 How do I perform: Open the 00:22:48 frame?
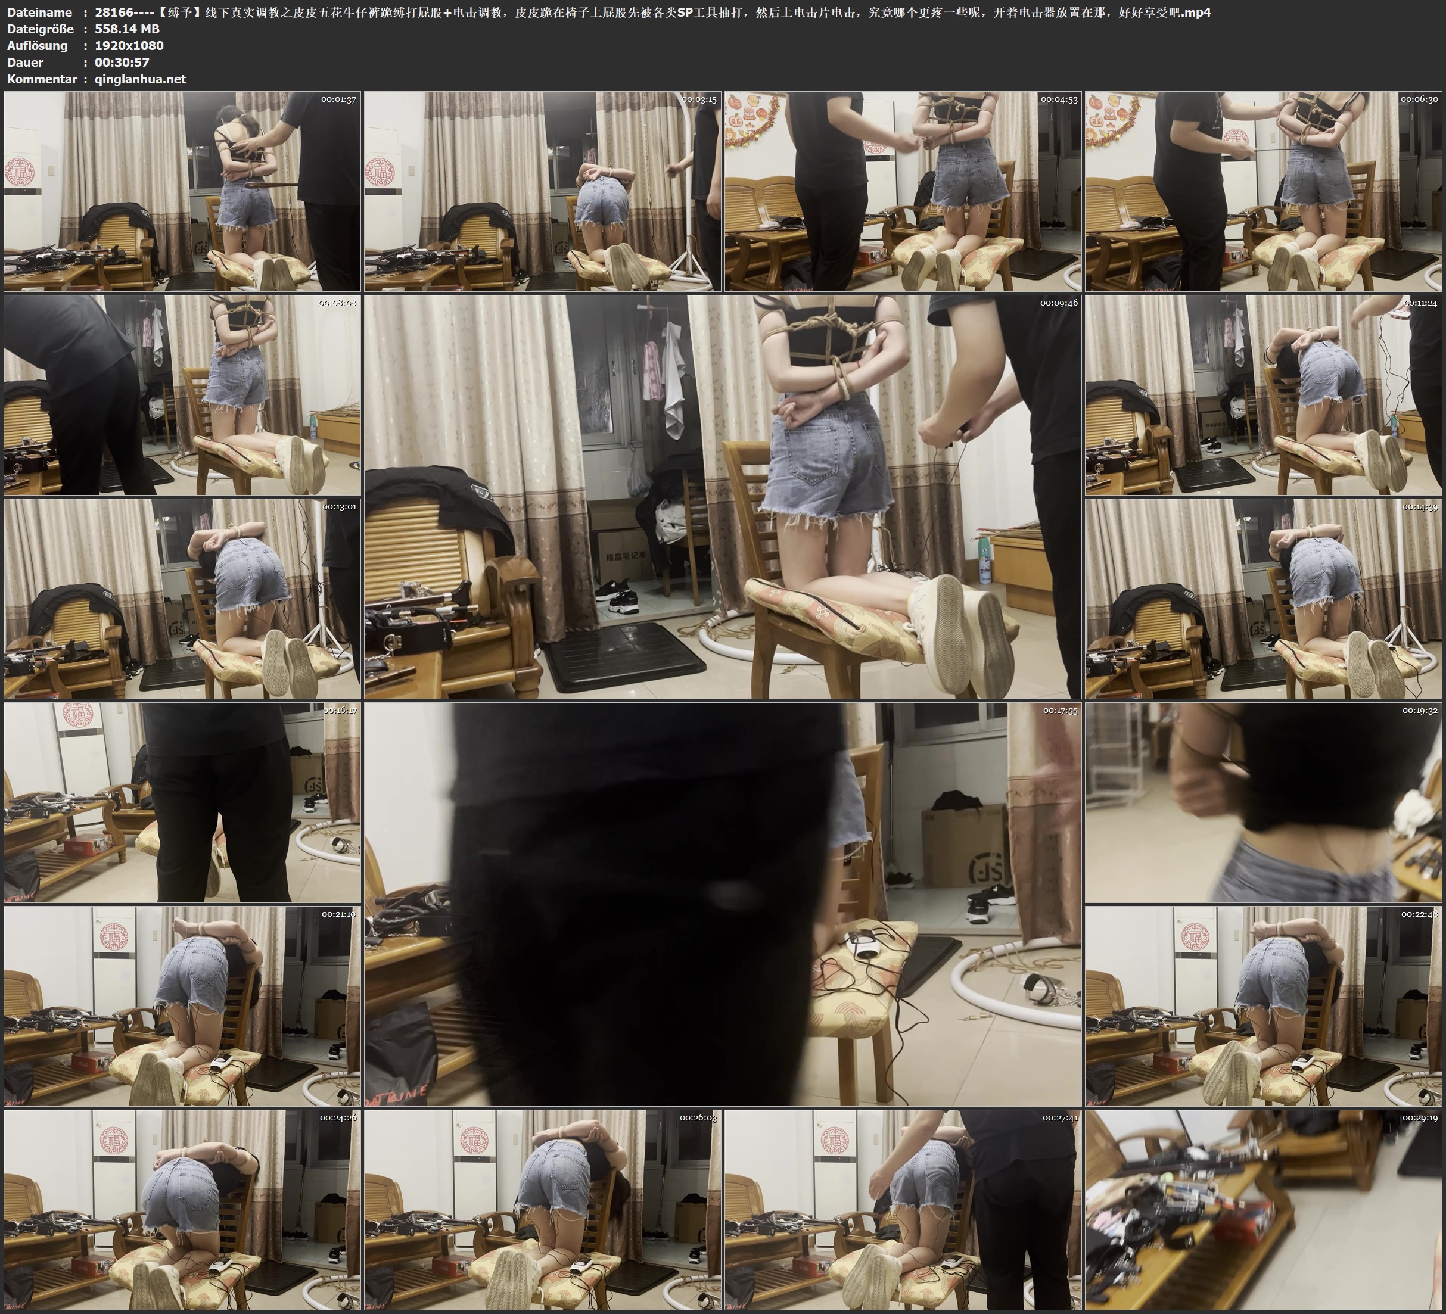coord(1263,1006)
